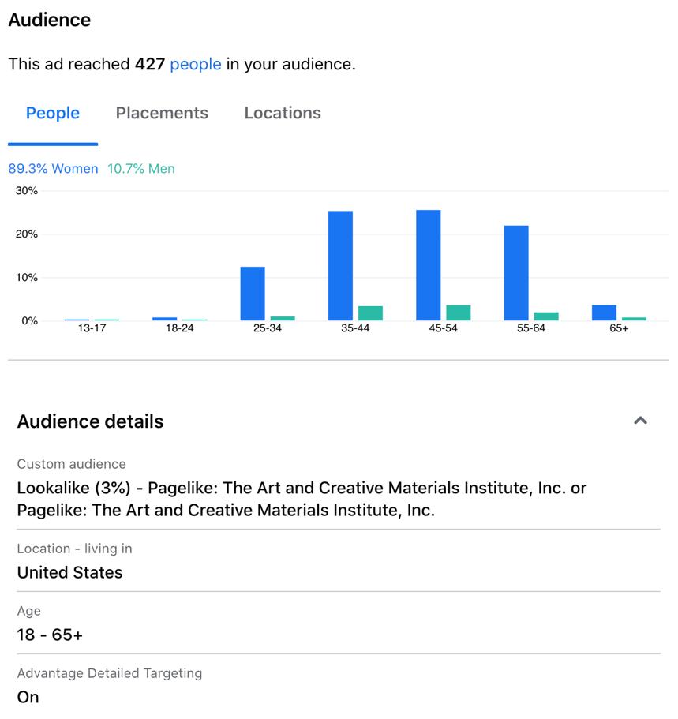Click the women bar for 65+
Viewport: 678px width, 719px height.
pyautogui.click(x=604, y=313)
